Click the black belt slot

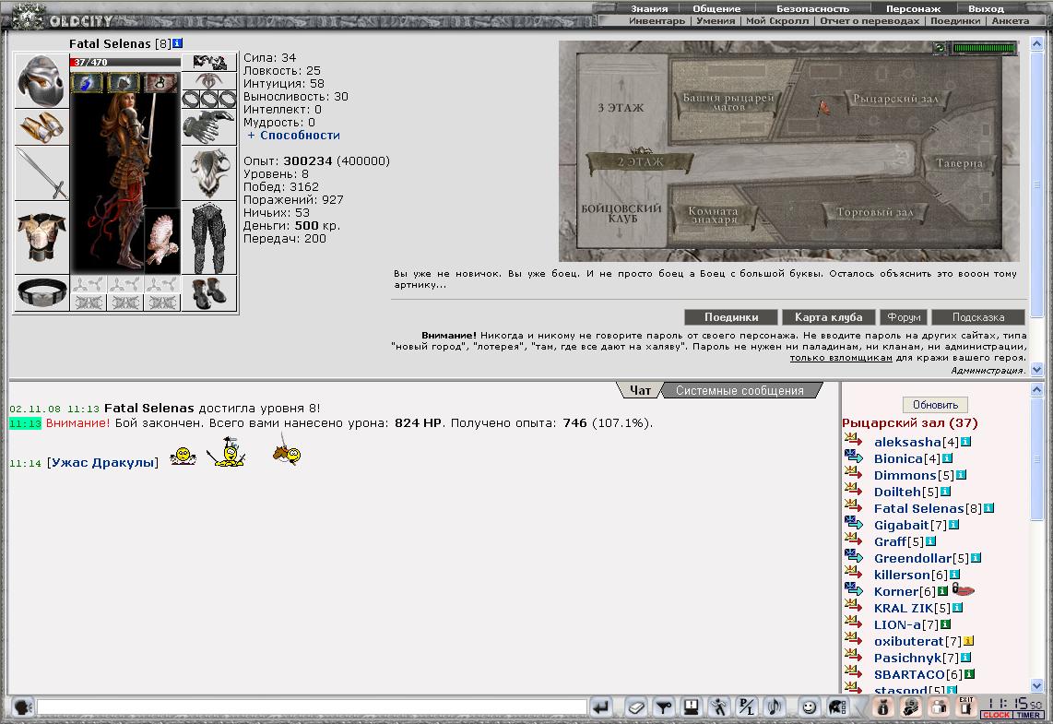41,292
